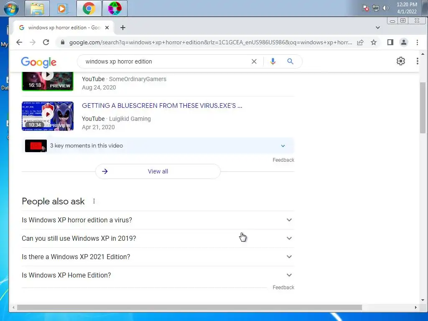Image resolution: width=428 pixels, height=321 pixels.
Task: Open the colorful hexagon taskbar app
Action: pyautogui.click(x=115, y=8)
